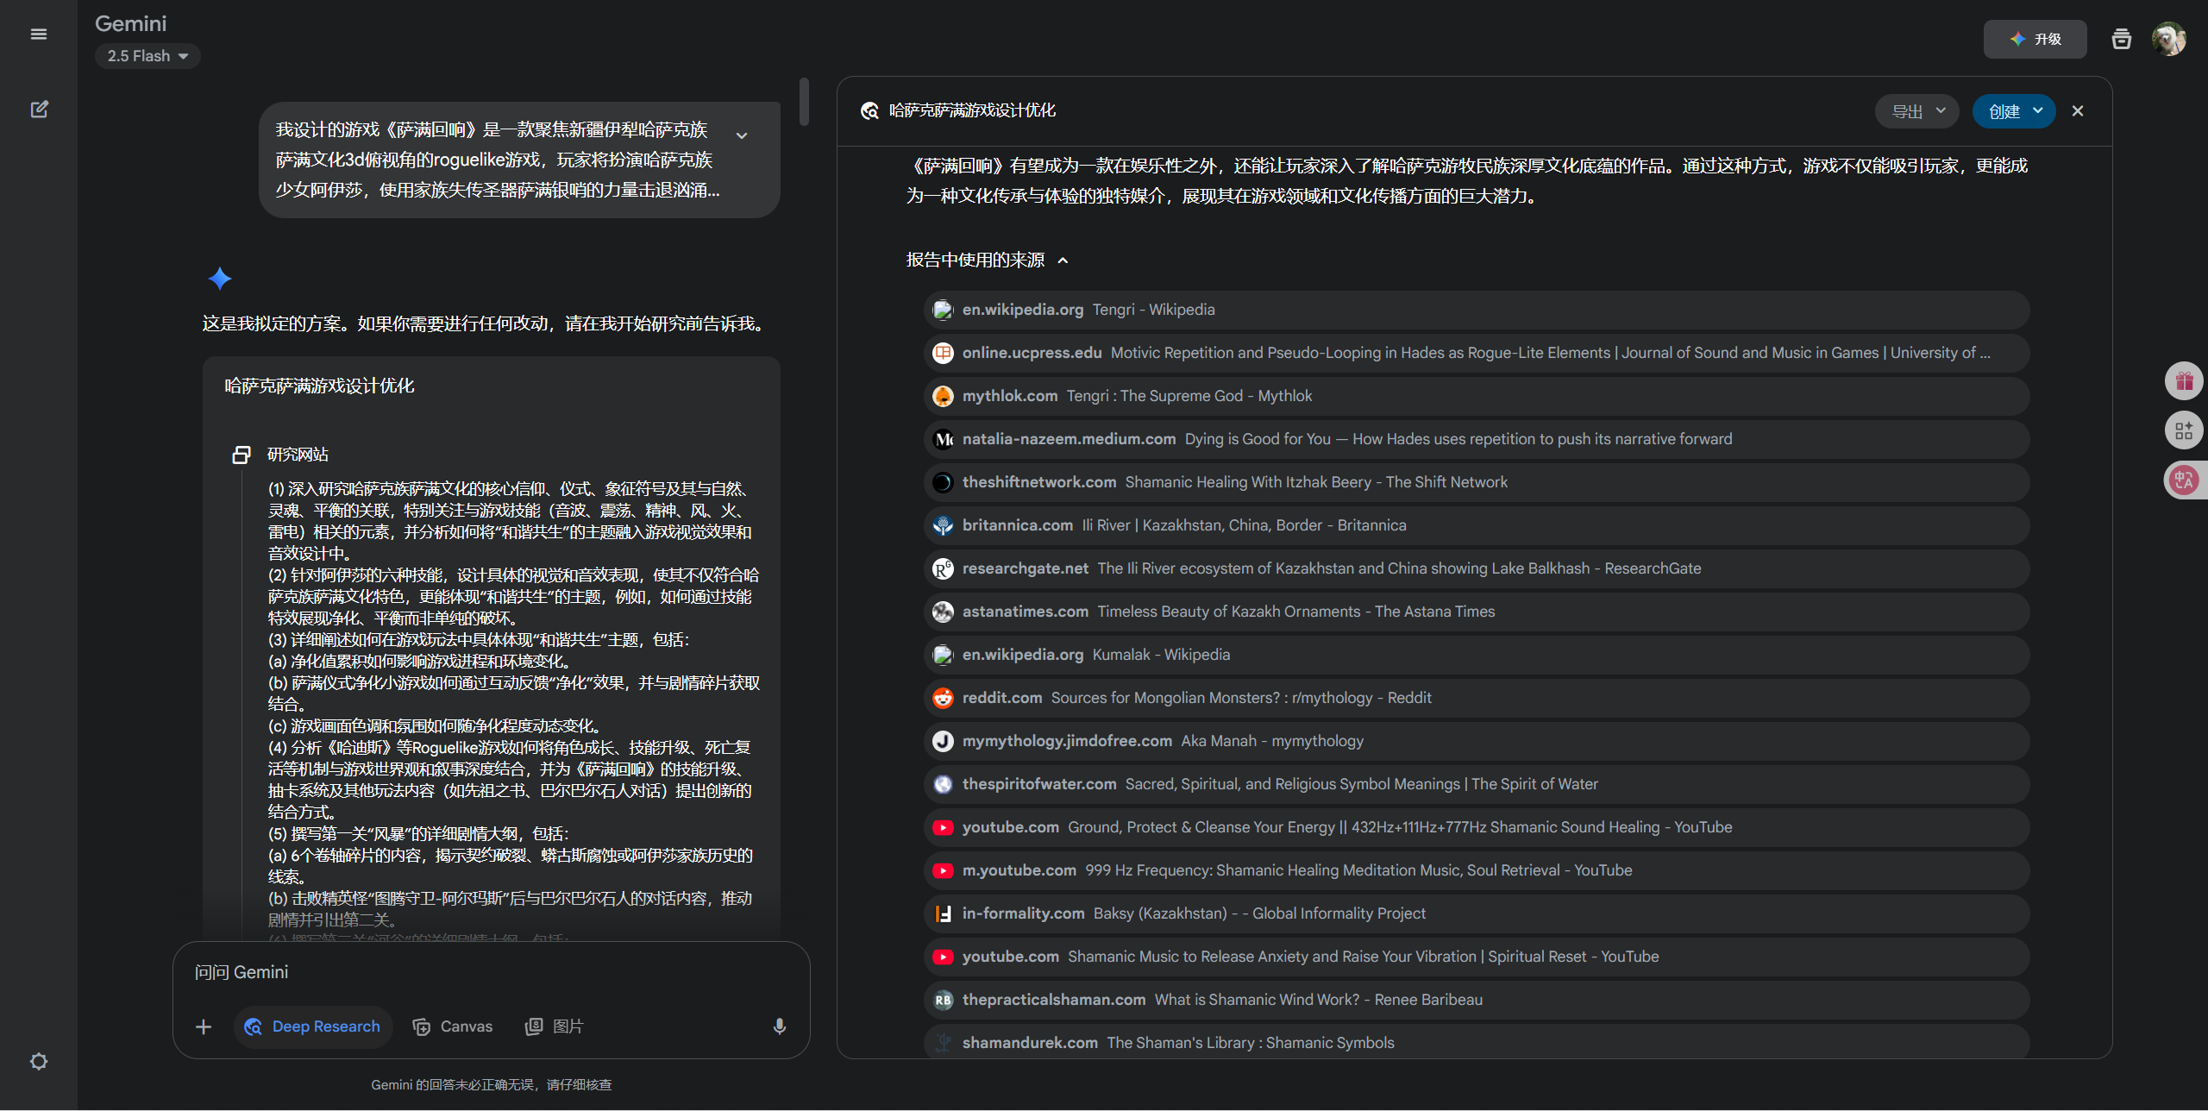Screen dimensions: 2208x1111
Task: Click the red gift icon on the right edge
Action: pyautogui.click(x=2184, y=380)
